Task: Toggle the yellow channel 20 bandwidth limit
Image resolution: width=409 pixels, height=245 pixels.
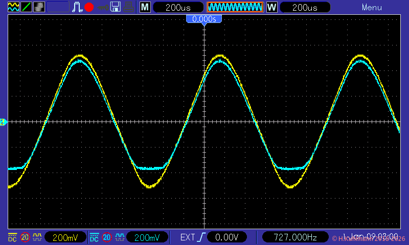Action: (25, 237)
